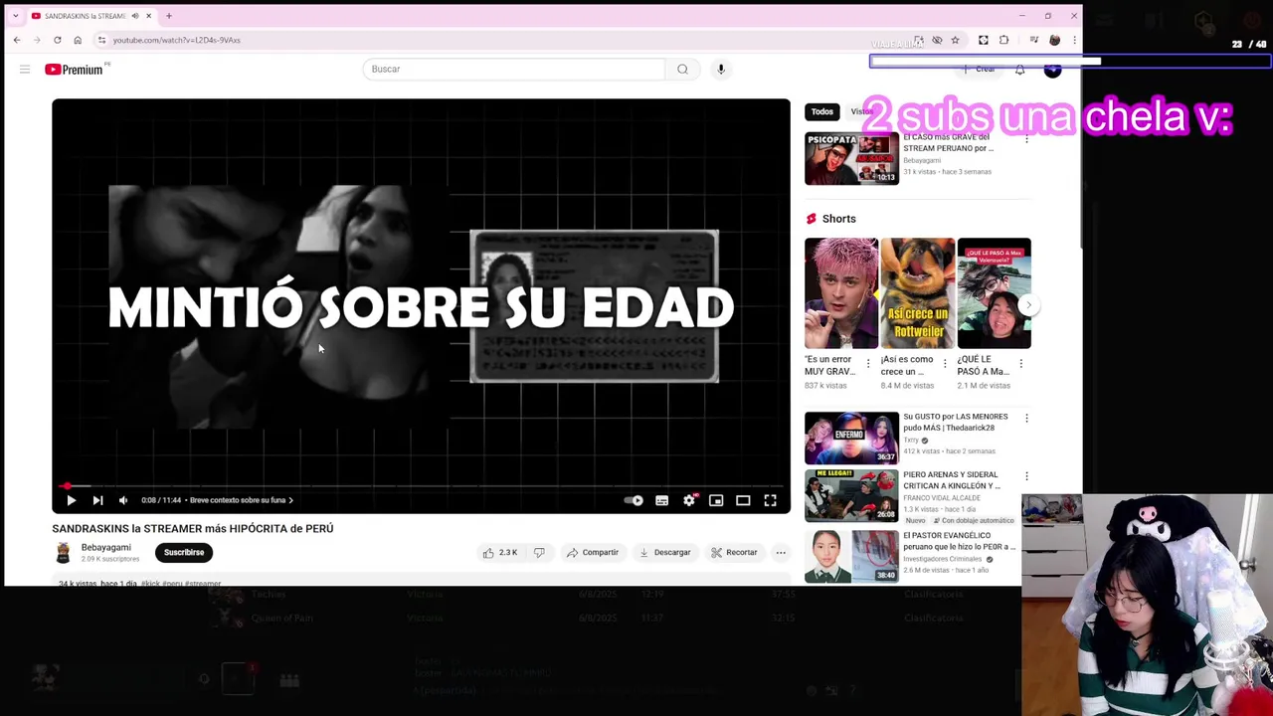
Task: Open Bebayagami channel avatar
Action: pyautogui.click(x=63, y=552)
